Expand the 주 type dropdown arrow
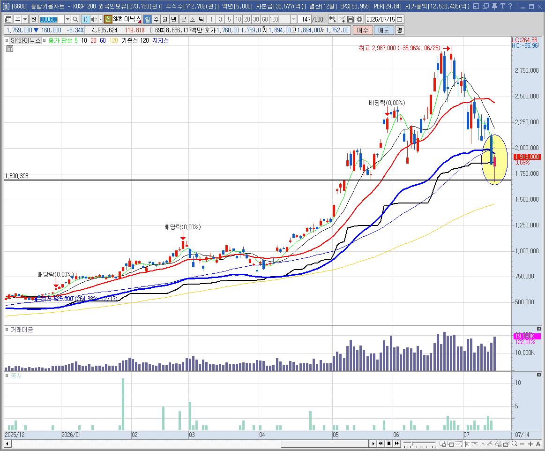The image size is (545, 451). 25,20
